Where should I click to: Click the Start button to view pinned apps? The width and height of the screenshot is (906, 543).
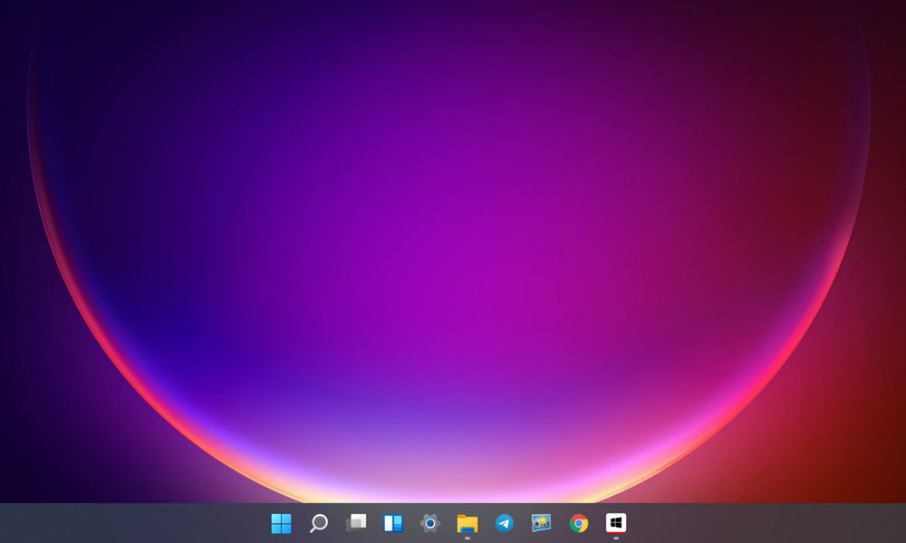pos(281,523)
